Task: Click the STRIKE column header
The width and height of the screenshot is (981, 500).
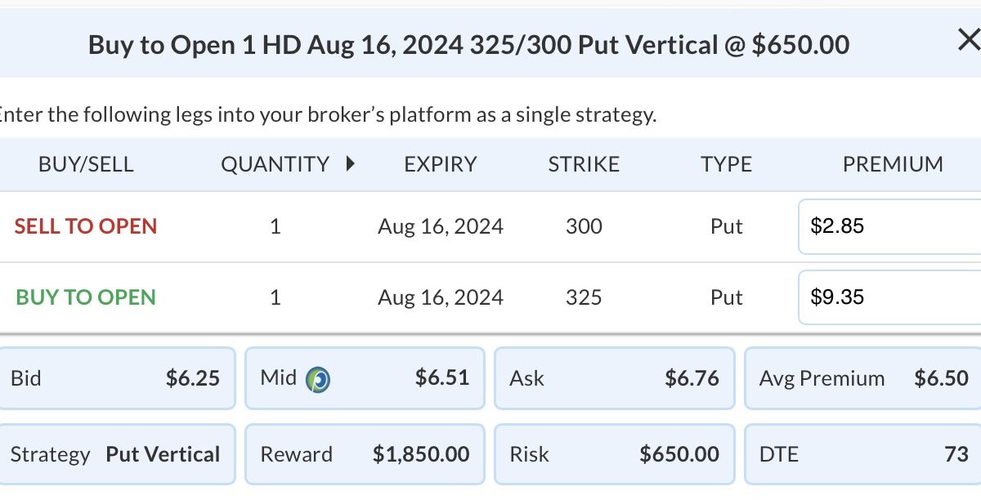Action: pos(584,164)
